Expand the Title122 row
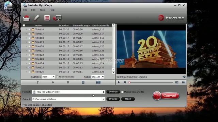The height and width of the screenshot is (122, 218). click(x=26, y=55)
